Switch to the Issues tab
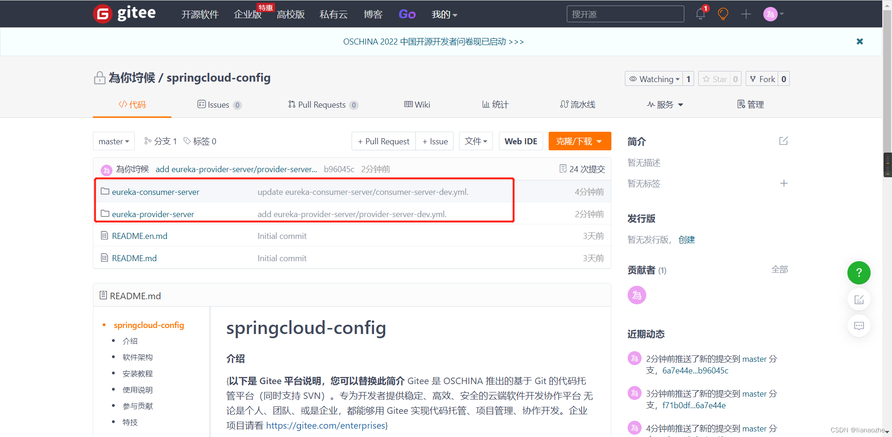This screenshot has width=892, height=437. click(219, 104)
